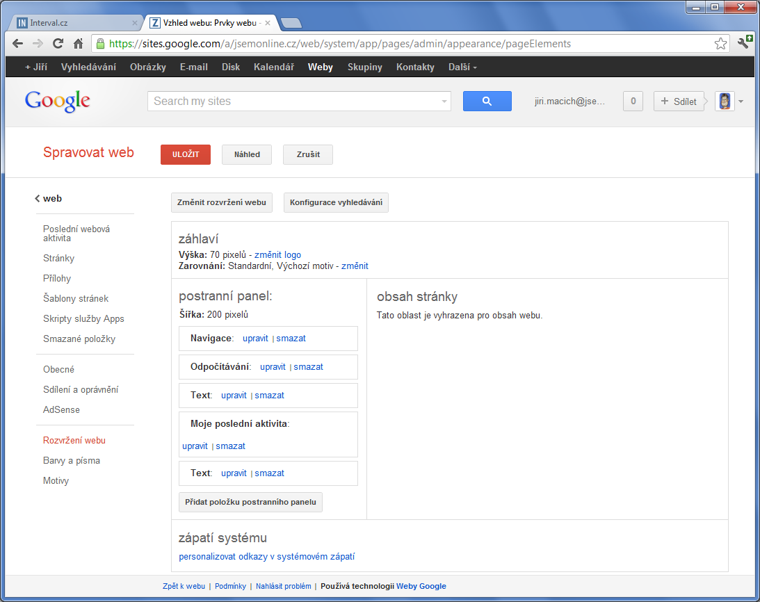
Task: Click změnit link for header alignment
Action: [355, 266]
